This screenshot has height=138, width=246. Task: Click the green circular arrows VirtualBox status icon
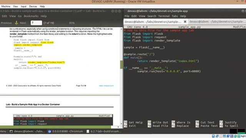tap(235, 136)
